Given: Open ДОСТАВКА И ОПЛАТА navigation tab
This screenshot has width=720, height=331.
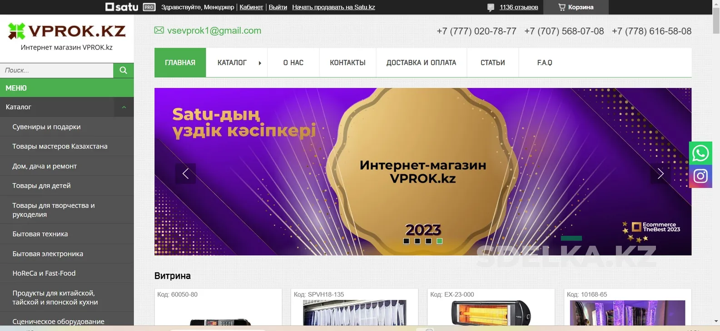Looking at the screenshot, I should [421, 63].
